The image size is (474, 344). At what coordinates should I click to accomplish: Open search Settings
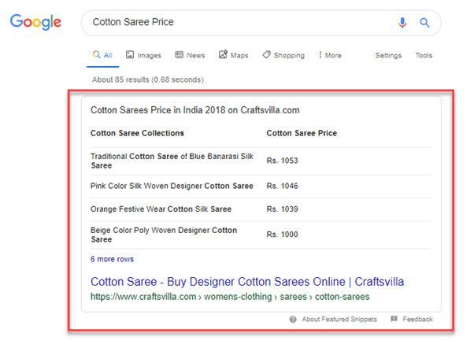tap(388, 55)
